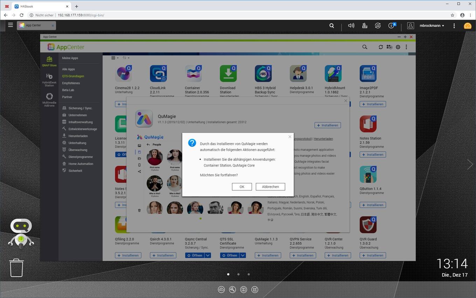
Task: Install QVR Guard with its Installieren button
Action: click(373, 255)
